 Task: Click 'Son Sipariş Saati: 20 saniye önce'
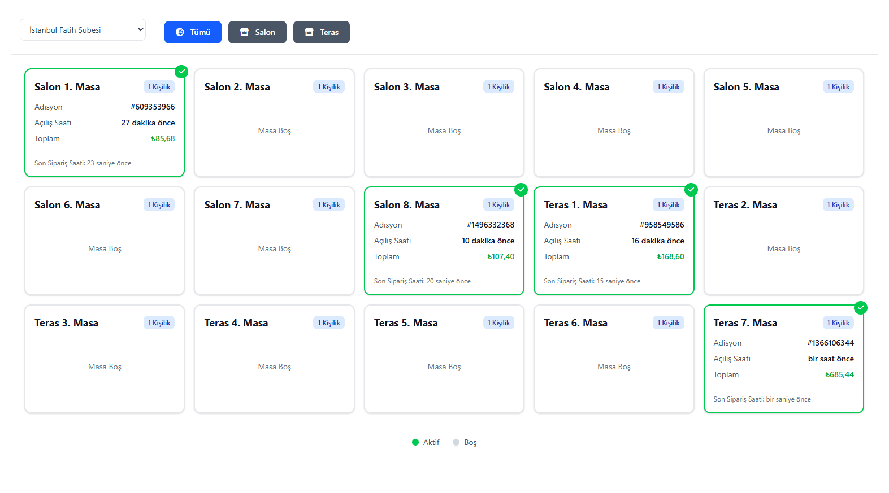pyautogui.click(x=422, y=281)
